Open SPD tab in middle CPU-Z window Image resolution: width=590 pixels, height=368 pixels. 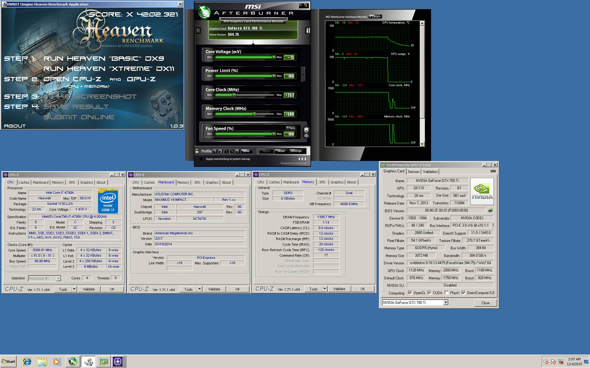point(197,182)
